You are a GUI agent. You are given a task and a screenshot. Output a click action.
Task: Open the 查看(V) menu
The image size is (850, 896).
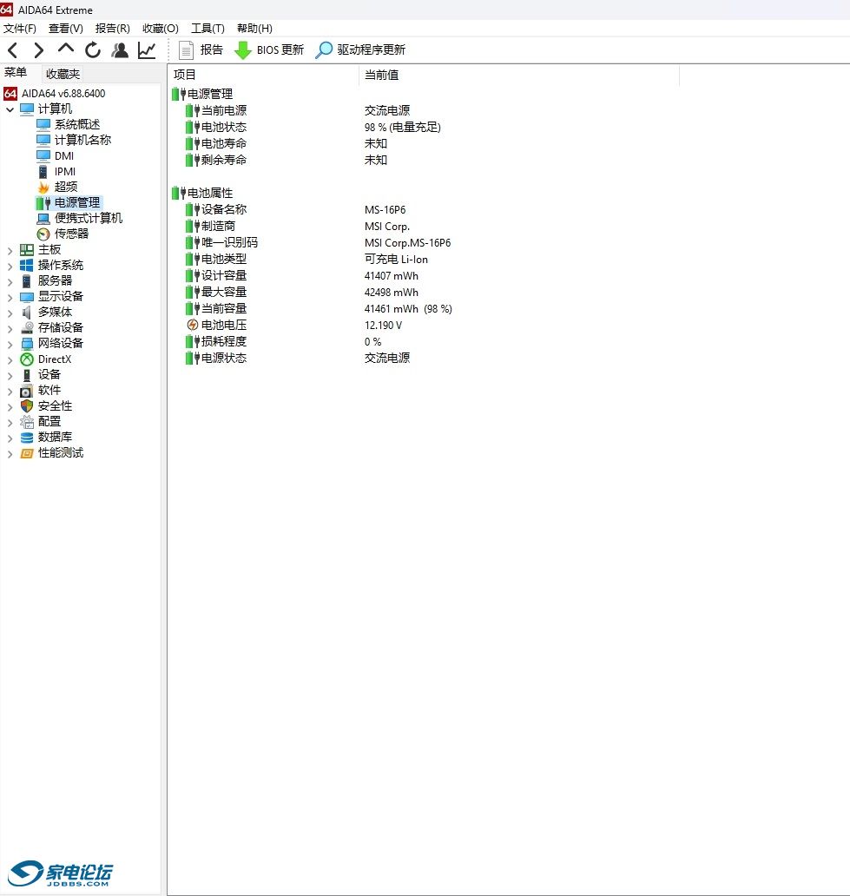click(66, 28)
